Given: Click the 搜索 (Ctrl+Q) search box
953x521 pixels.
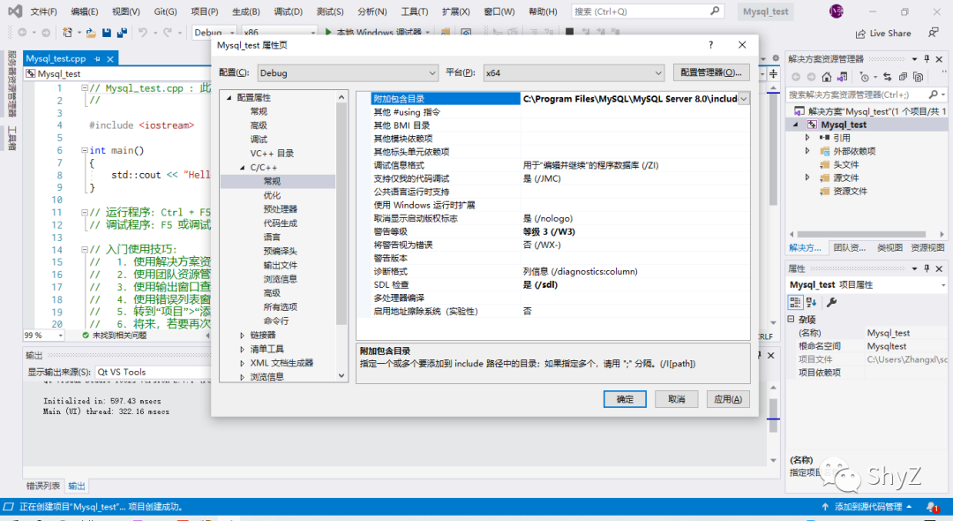Looking at the screenshot, I should [648, 11].
